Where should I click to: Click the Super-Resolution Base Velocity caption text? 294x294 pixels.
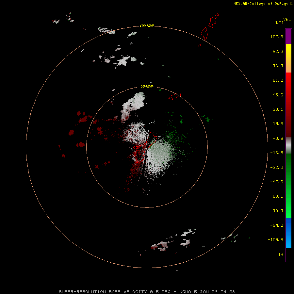147,292
